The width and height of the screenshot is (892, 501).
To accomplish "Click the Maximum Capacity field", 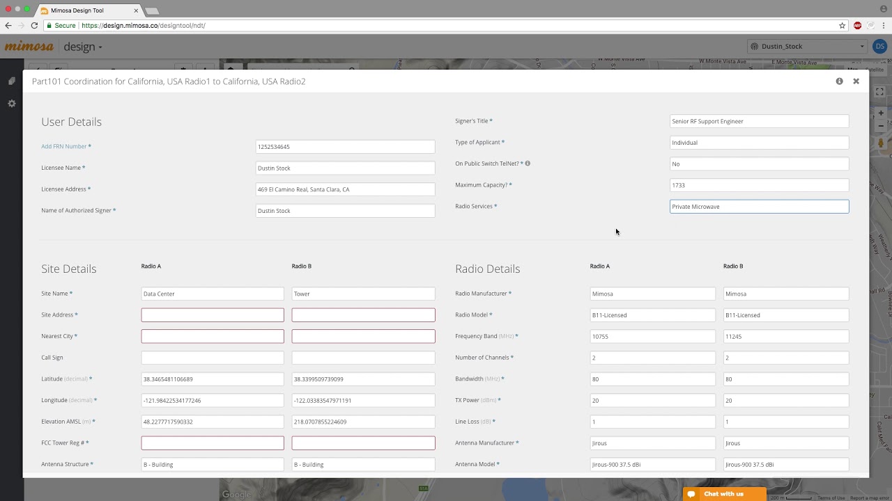I will click(x=759, y=185).
